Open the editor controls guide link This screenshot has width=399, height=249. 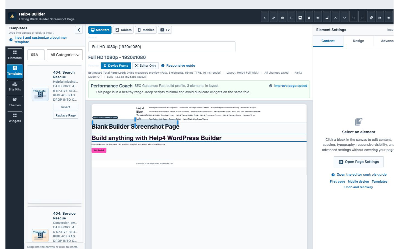(361, 175)
